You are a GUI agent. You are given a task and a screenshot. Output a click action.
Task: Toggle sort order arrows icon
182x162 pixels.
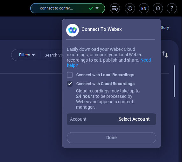tap(165, 54)
